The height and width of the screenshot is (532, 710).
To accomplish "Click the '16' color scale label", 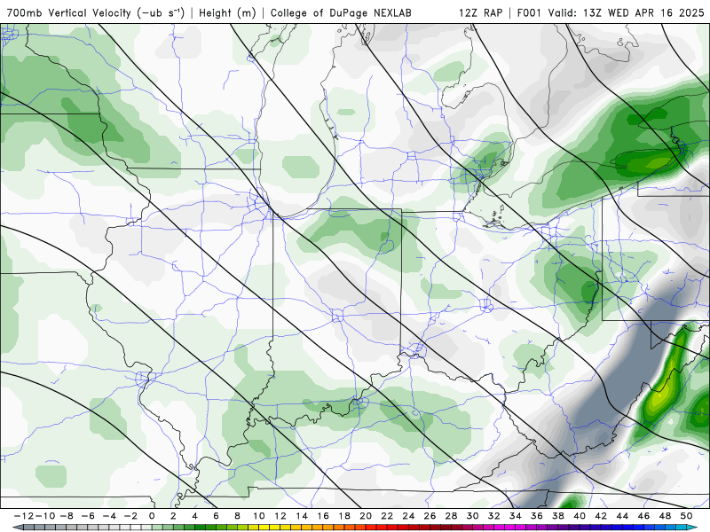I will [323, 516].
